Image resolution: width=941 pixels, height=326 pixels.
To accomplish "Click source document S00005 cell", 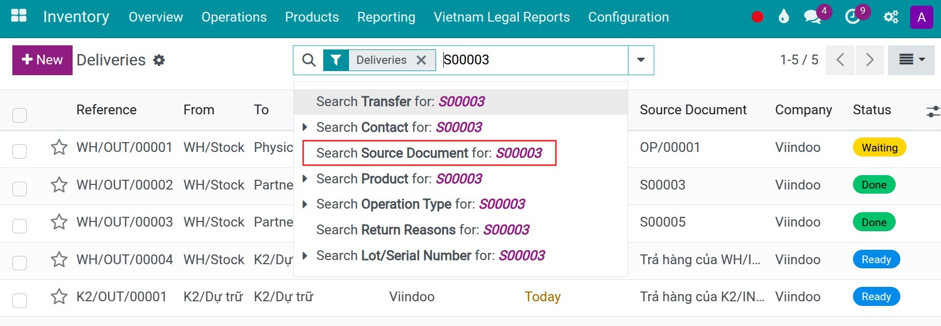I will point(663,222).
